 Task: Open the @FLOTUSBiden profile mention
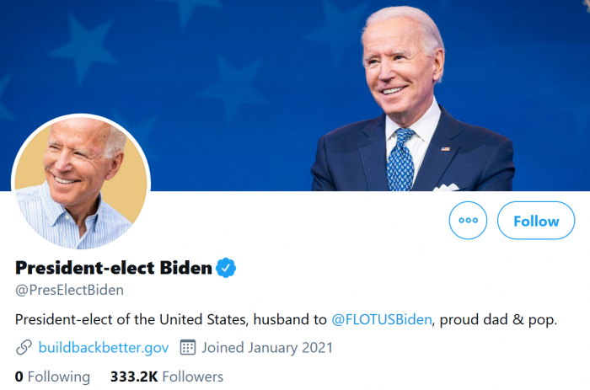[x=382, y=319]
